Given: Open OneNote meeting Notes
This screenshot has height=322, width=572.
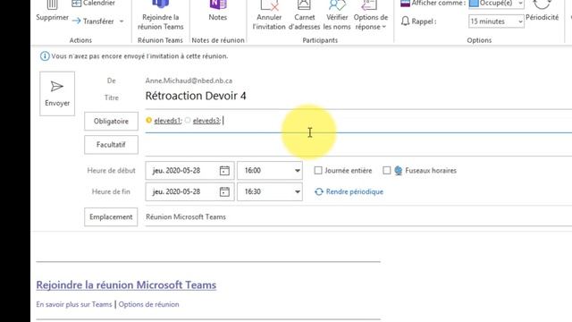Looking at the screenshot, I should [x=218, y=12].
